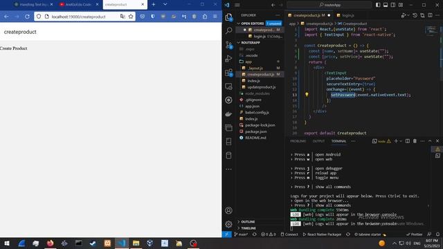Go back in VS Code navigation history
The width and height of the screenshot is (443, 249).
pos(273,5)
